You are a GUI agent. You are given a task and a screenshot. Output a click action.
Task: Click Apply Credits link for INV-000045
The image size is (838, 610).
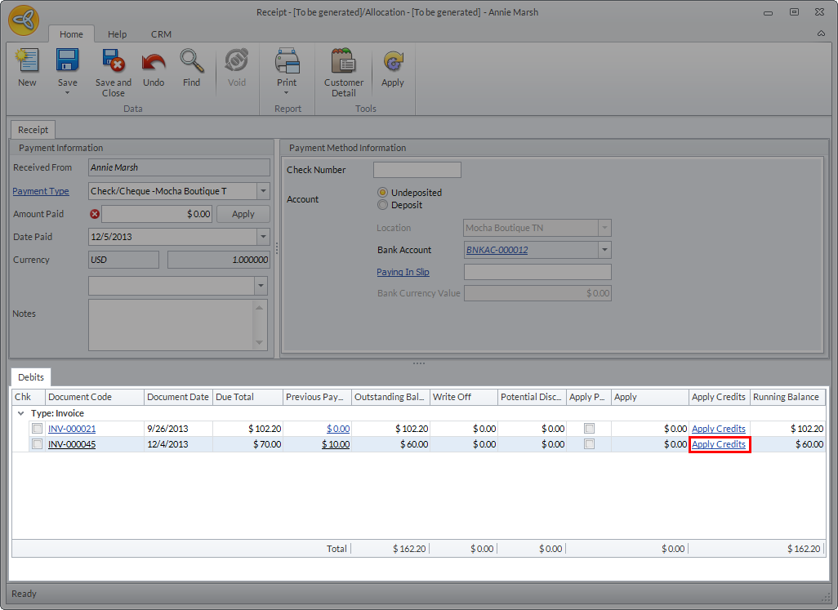click(x=719, y=444)
